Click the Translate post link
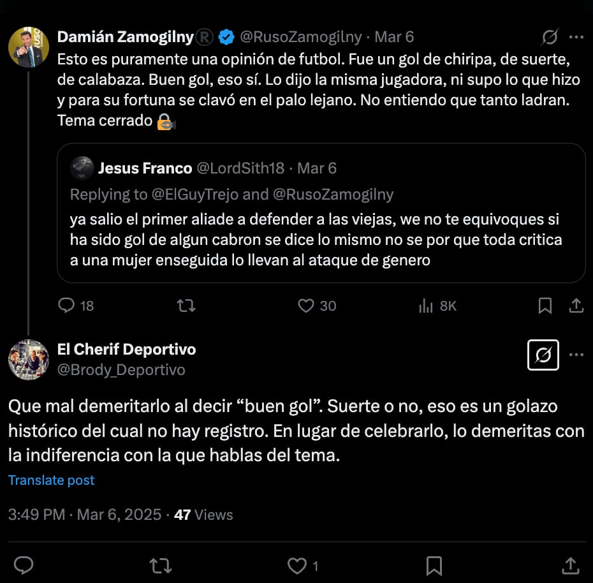593x583 pixels. click(51, 480)
